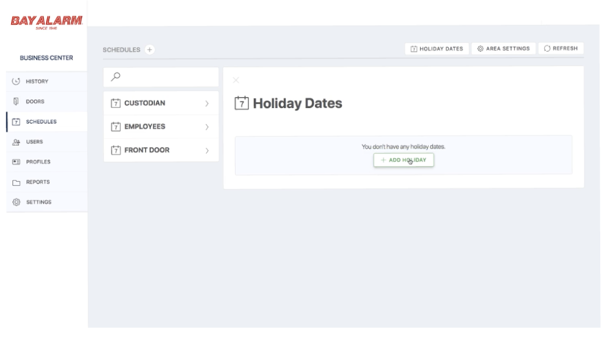The image size is (602, 339).
Task: Open Area Settings
Action: click(503, 48)
